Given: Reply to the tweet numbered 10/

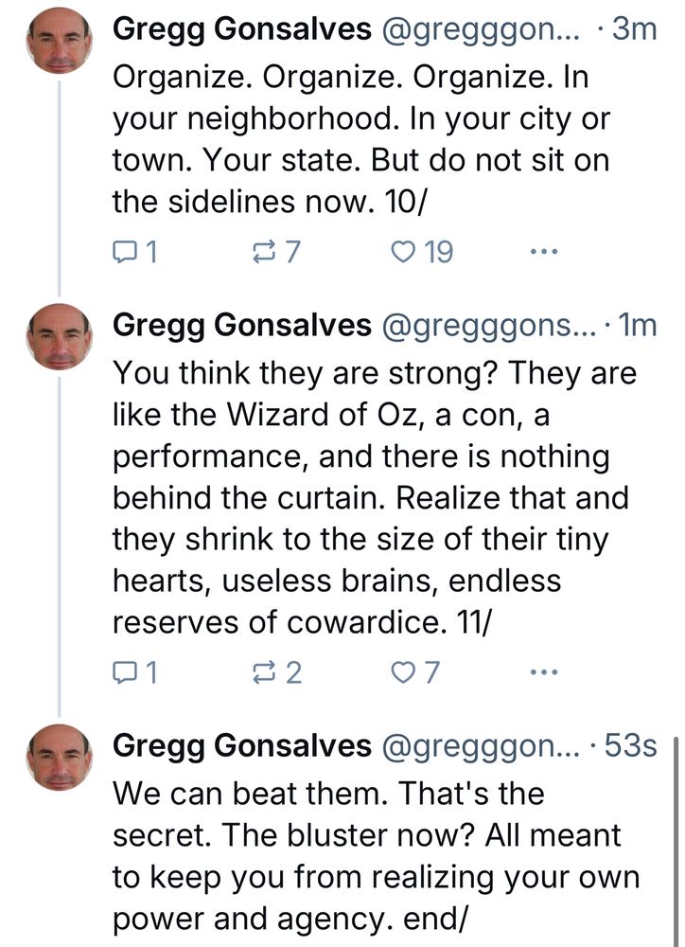Looking at the screenshot, I should 126,252.
